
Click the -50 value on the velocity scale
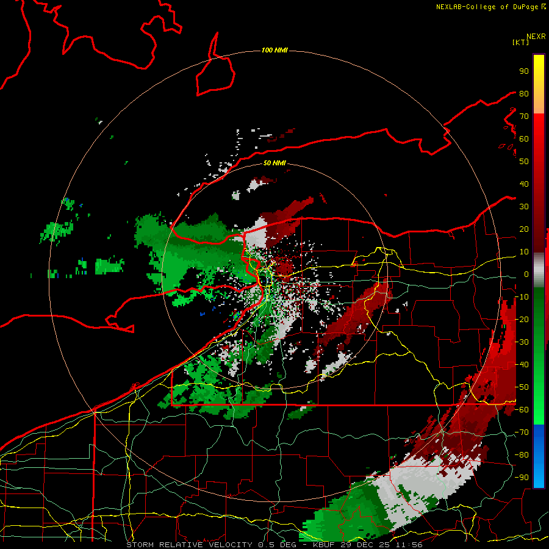tap(522, 387)
